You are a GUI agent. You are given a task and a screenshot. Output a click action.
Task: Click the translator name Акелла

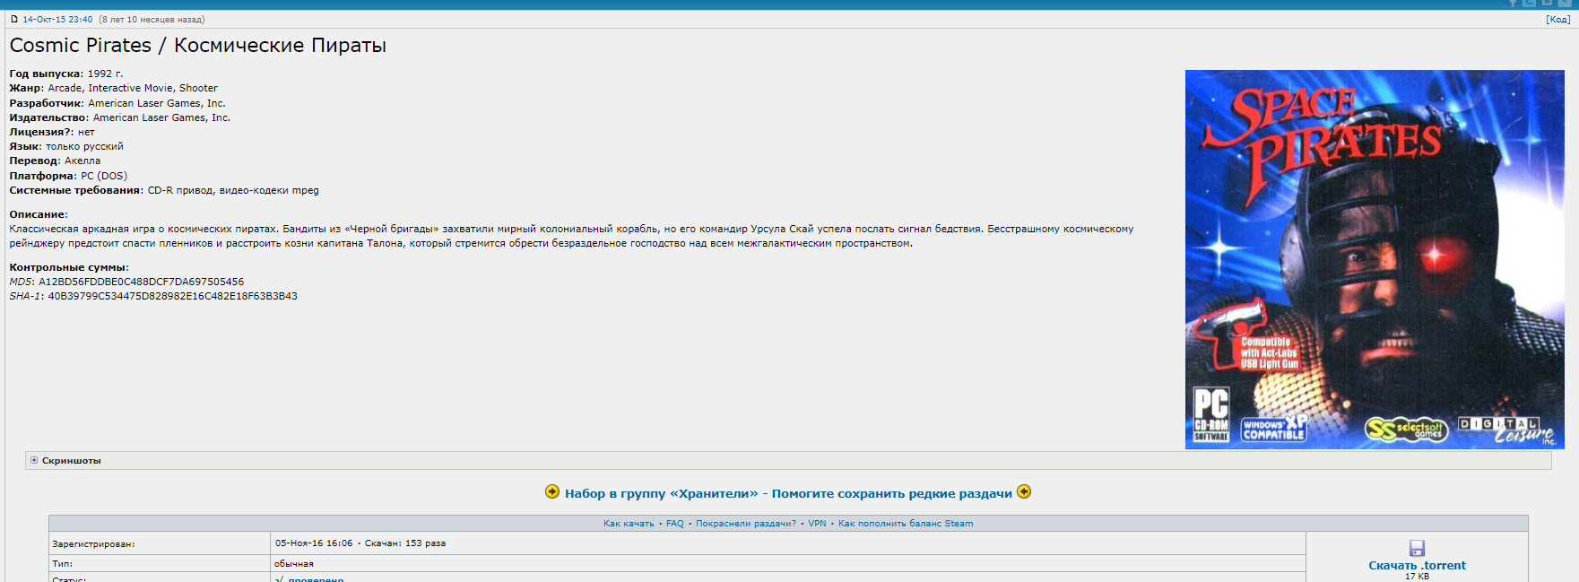click(x=82, y=161)
